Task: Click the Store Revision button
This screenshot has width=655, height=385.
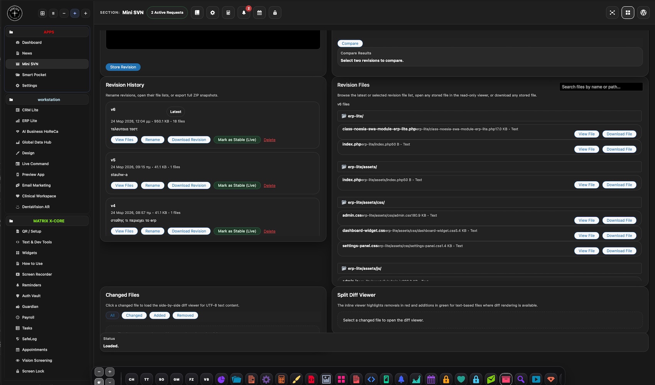Action: (x=123, y=67)
